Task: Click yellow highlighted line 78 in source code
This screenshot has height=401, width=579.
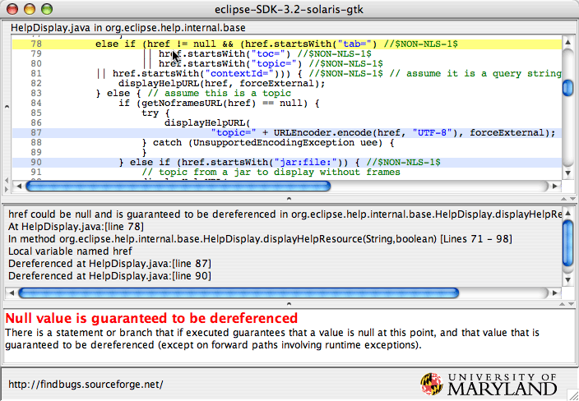Action: 288,42
